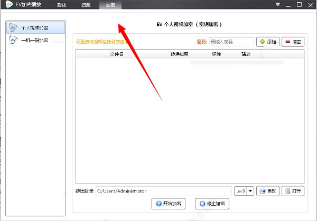Select the 加密 tab
The height and width of the screenshot is (221, 317).
[x=110, y=5]
